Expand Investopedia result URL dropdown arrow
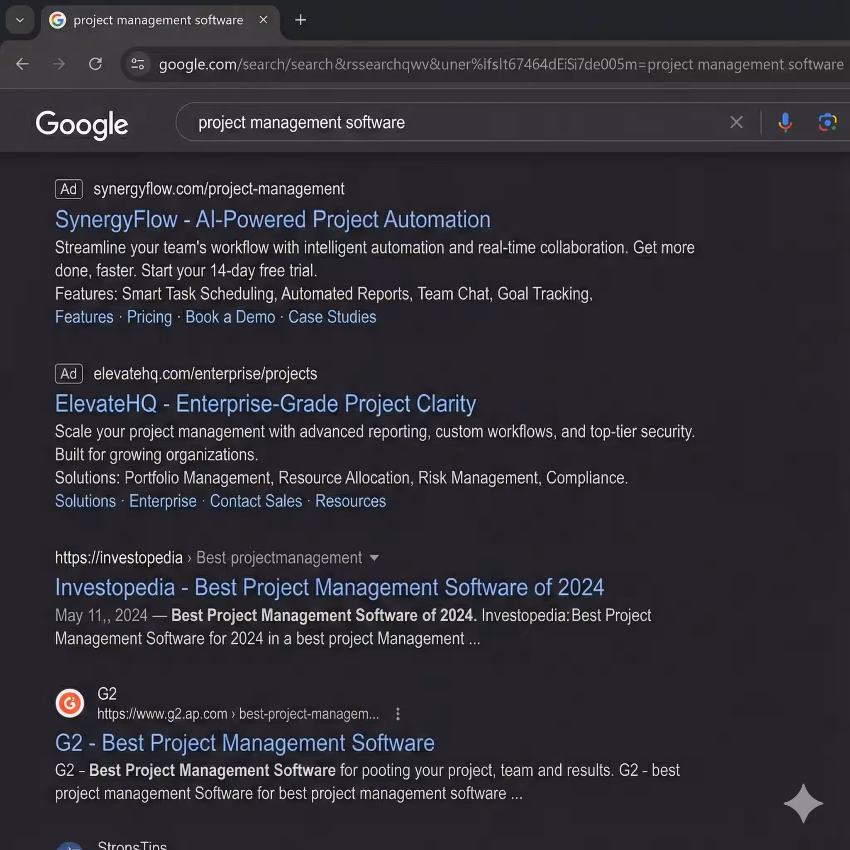The image size is (850, 850). click(x=374, y=558)
